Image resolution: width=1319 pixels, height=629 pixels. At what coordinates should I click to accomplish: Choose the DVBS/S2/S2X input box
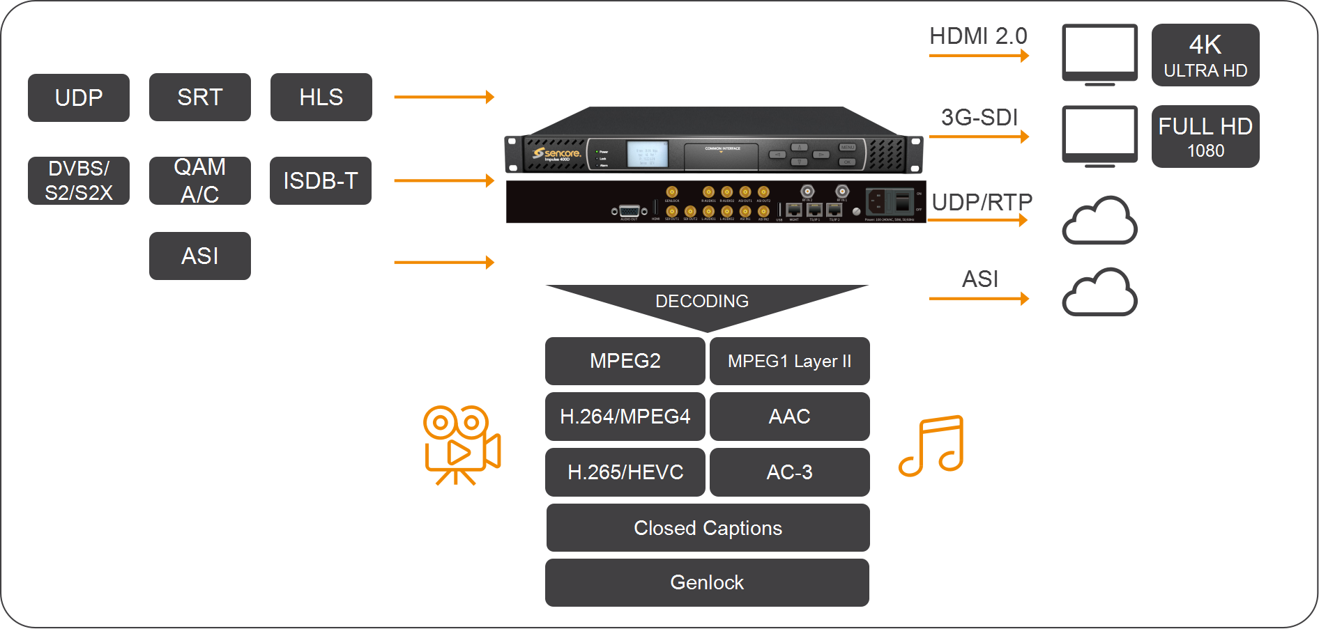(x=79, y=180)
